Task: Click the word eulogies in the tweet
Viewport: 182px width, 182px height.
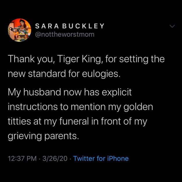Action: click(x=101, y=74)
